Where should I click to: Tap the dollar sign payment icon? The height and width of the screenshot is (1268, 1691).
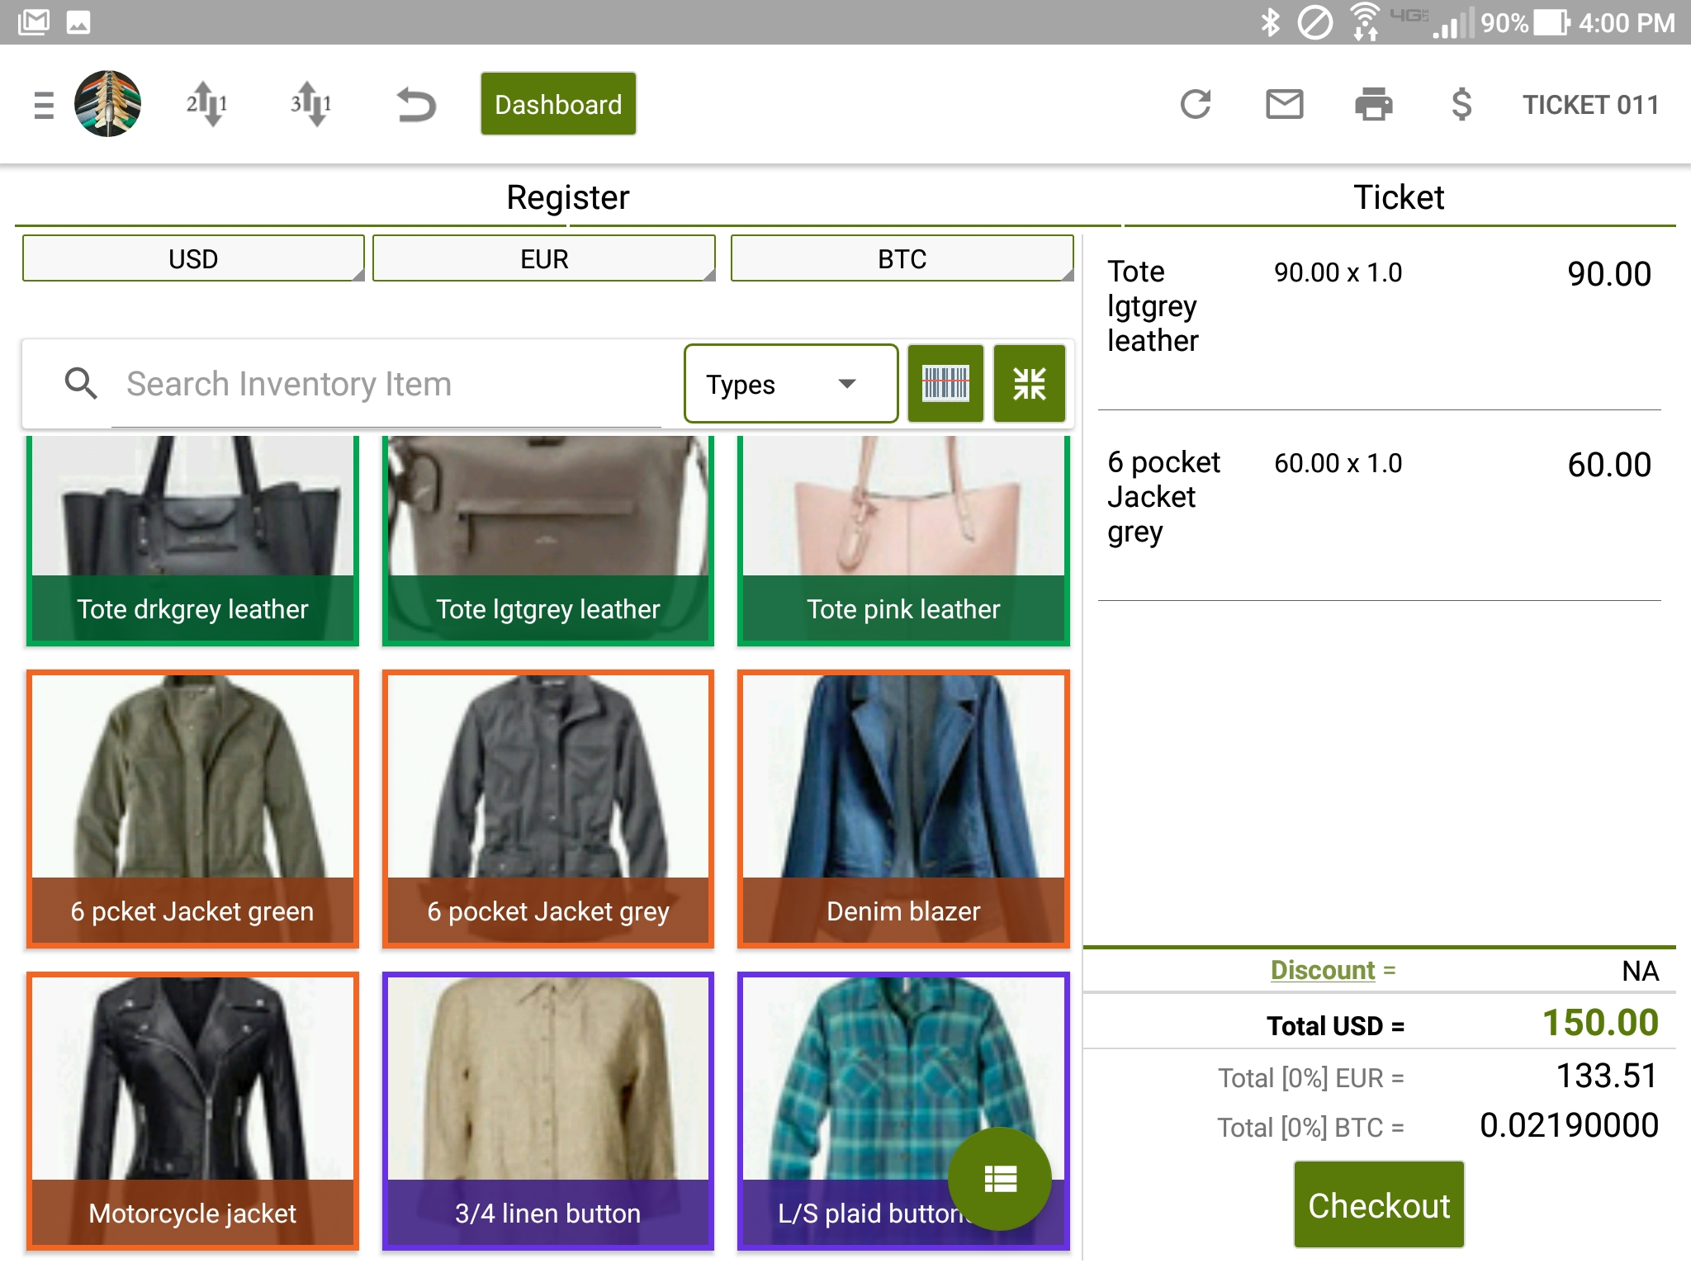1461,105
